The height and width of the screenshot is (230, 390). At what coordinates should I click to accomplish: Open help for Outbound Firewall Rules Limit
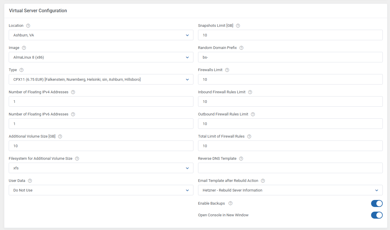point(253,114)
